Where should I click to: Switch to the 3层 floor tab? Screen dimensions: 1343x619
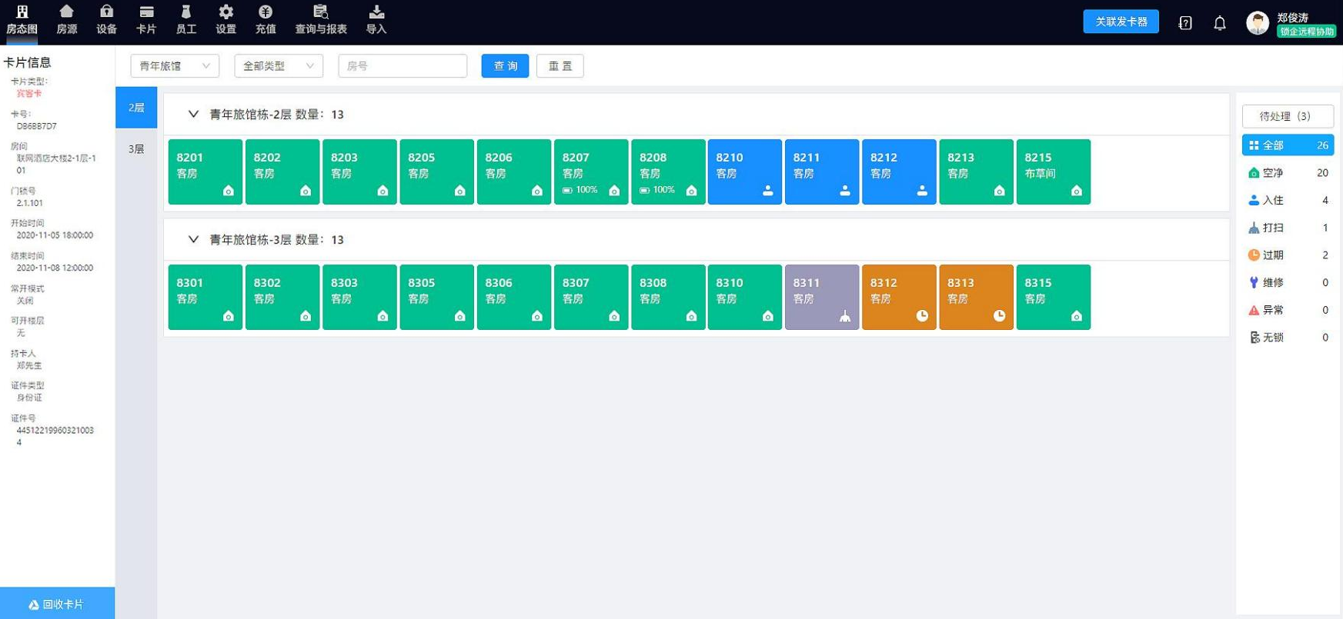coord(136,149)
